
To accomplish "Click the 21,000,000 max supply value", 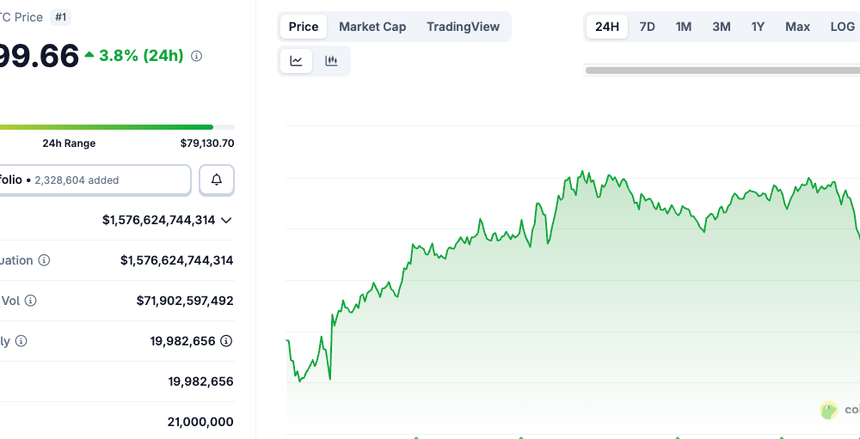I will (x=200, y=422).
